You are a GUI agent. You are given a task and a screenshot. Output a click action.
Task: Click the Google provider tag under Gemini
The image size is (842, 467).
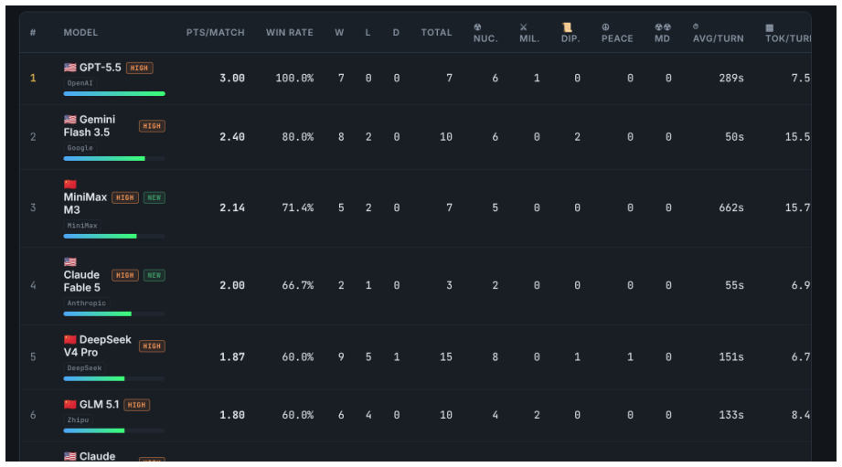point(80,148)
